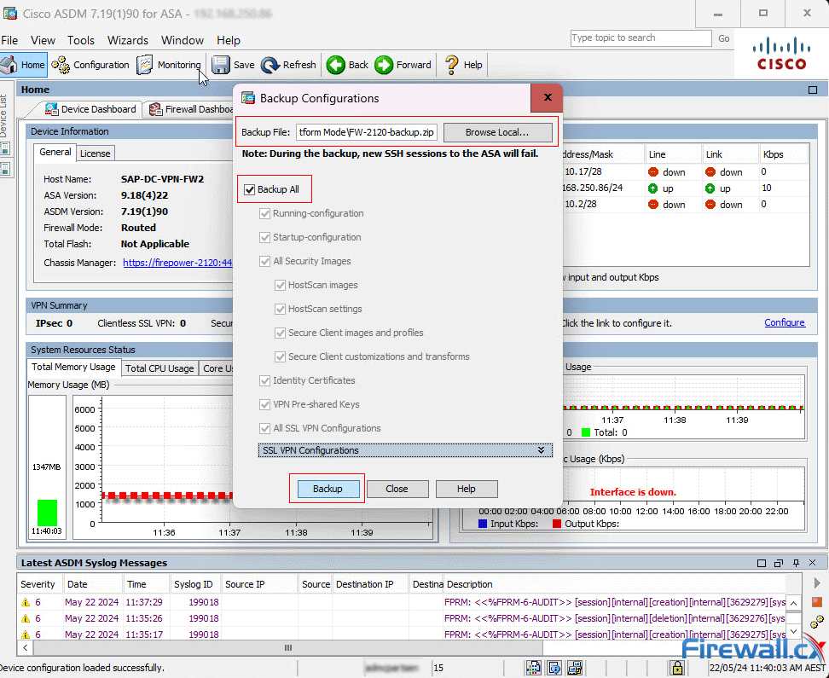Click syslog scroll left arrow

click(x=26, y=647)
